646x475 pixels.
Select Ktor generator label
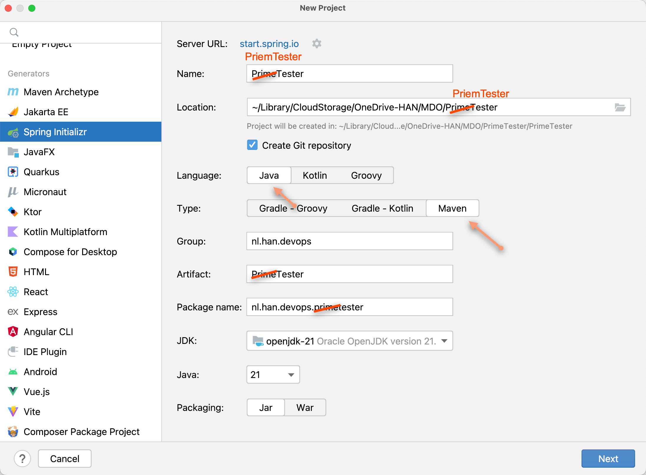coord(33,212)
